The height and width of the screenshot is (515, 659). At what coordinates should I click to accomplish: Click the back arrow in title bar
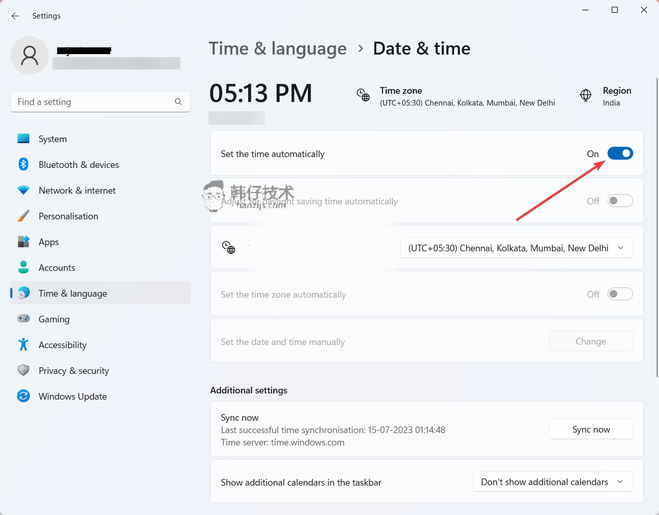[15, 16]
